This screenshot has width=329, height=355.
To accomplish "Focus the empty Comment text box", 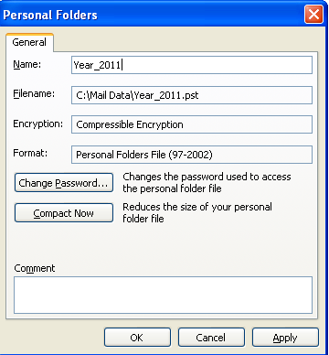I will pos(163,295).
